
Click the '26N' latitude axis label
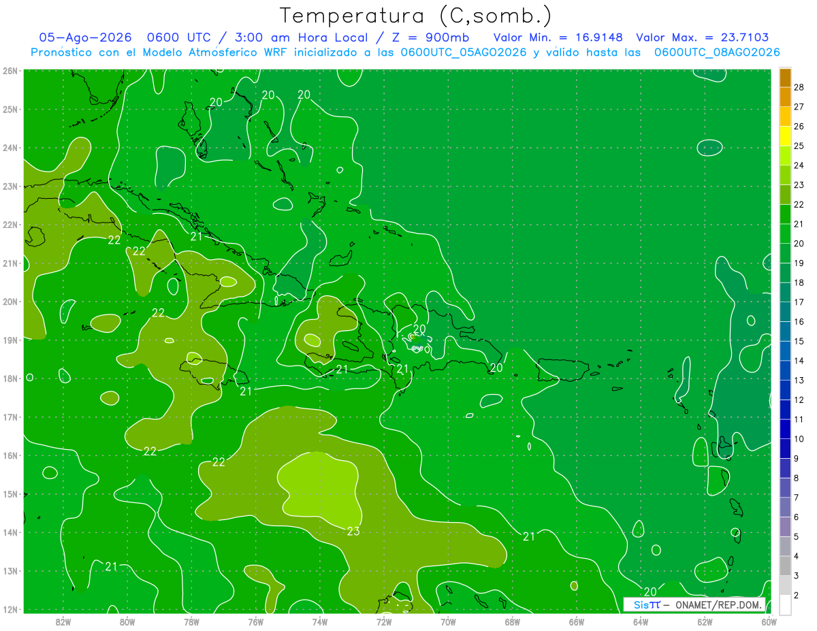10,71
